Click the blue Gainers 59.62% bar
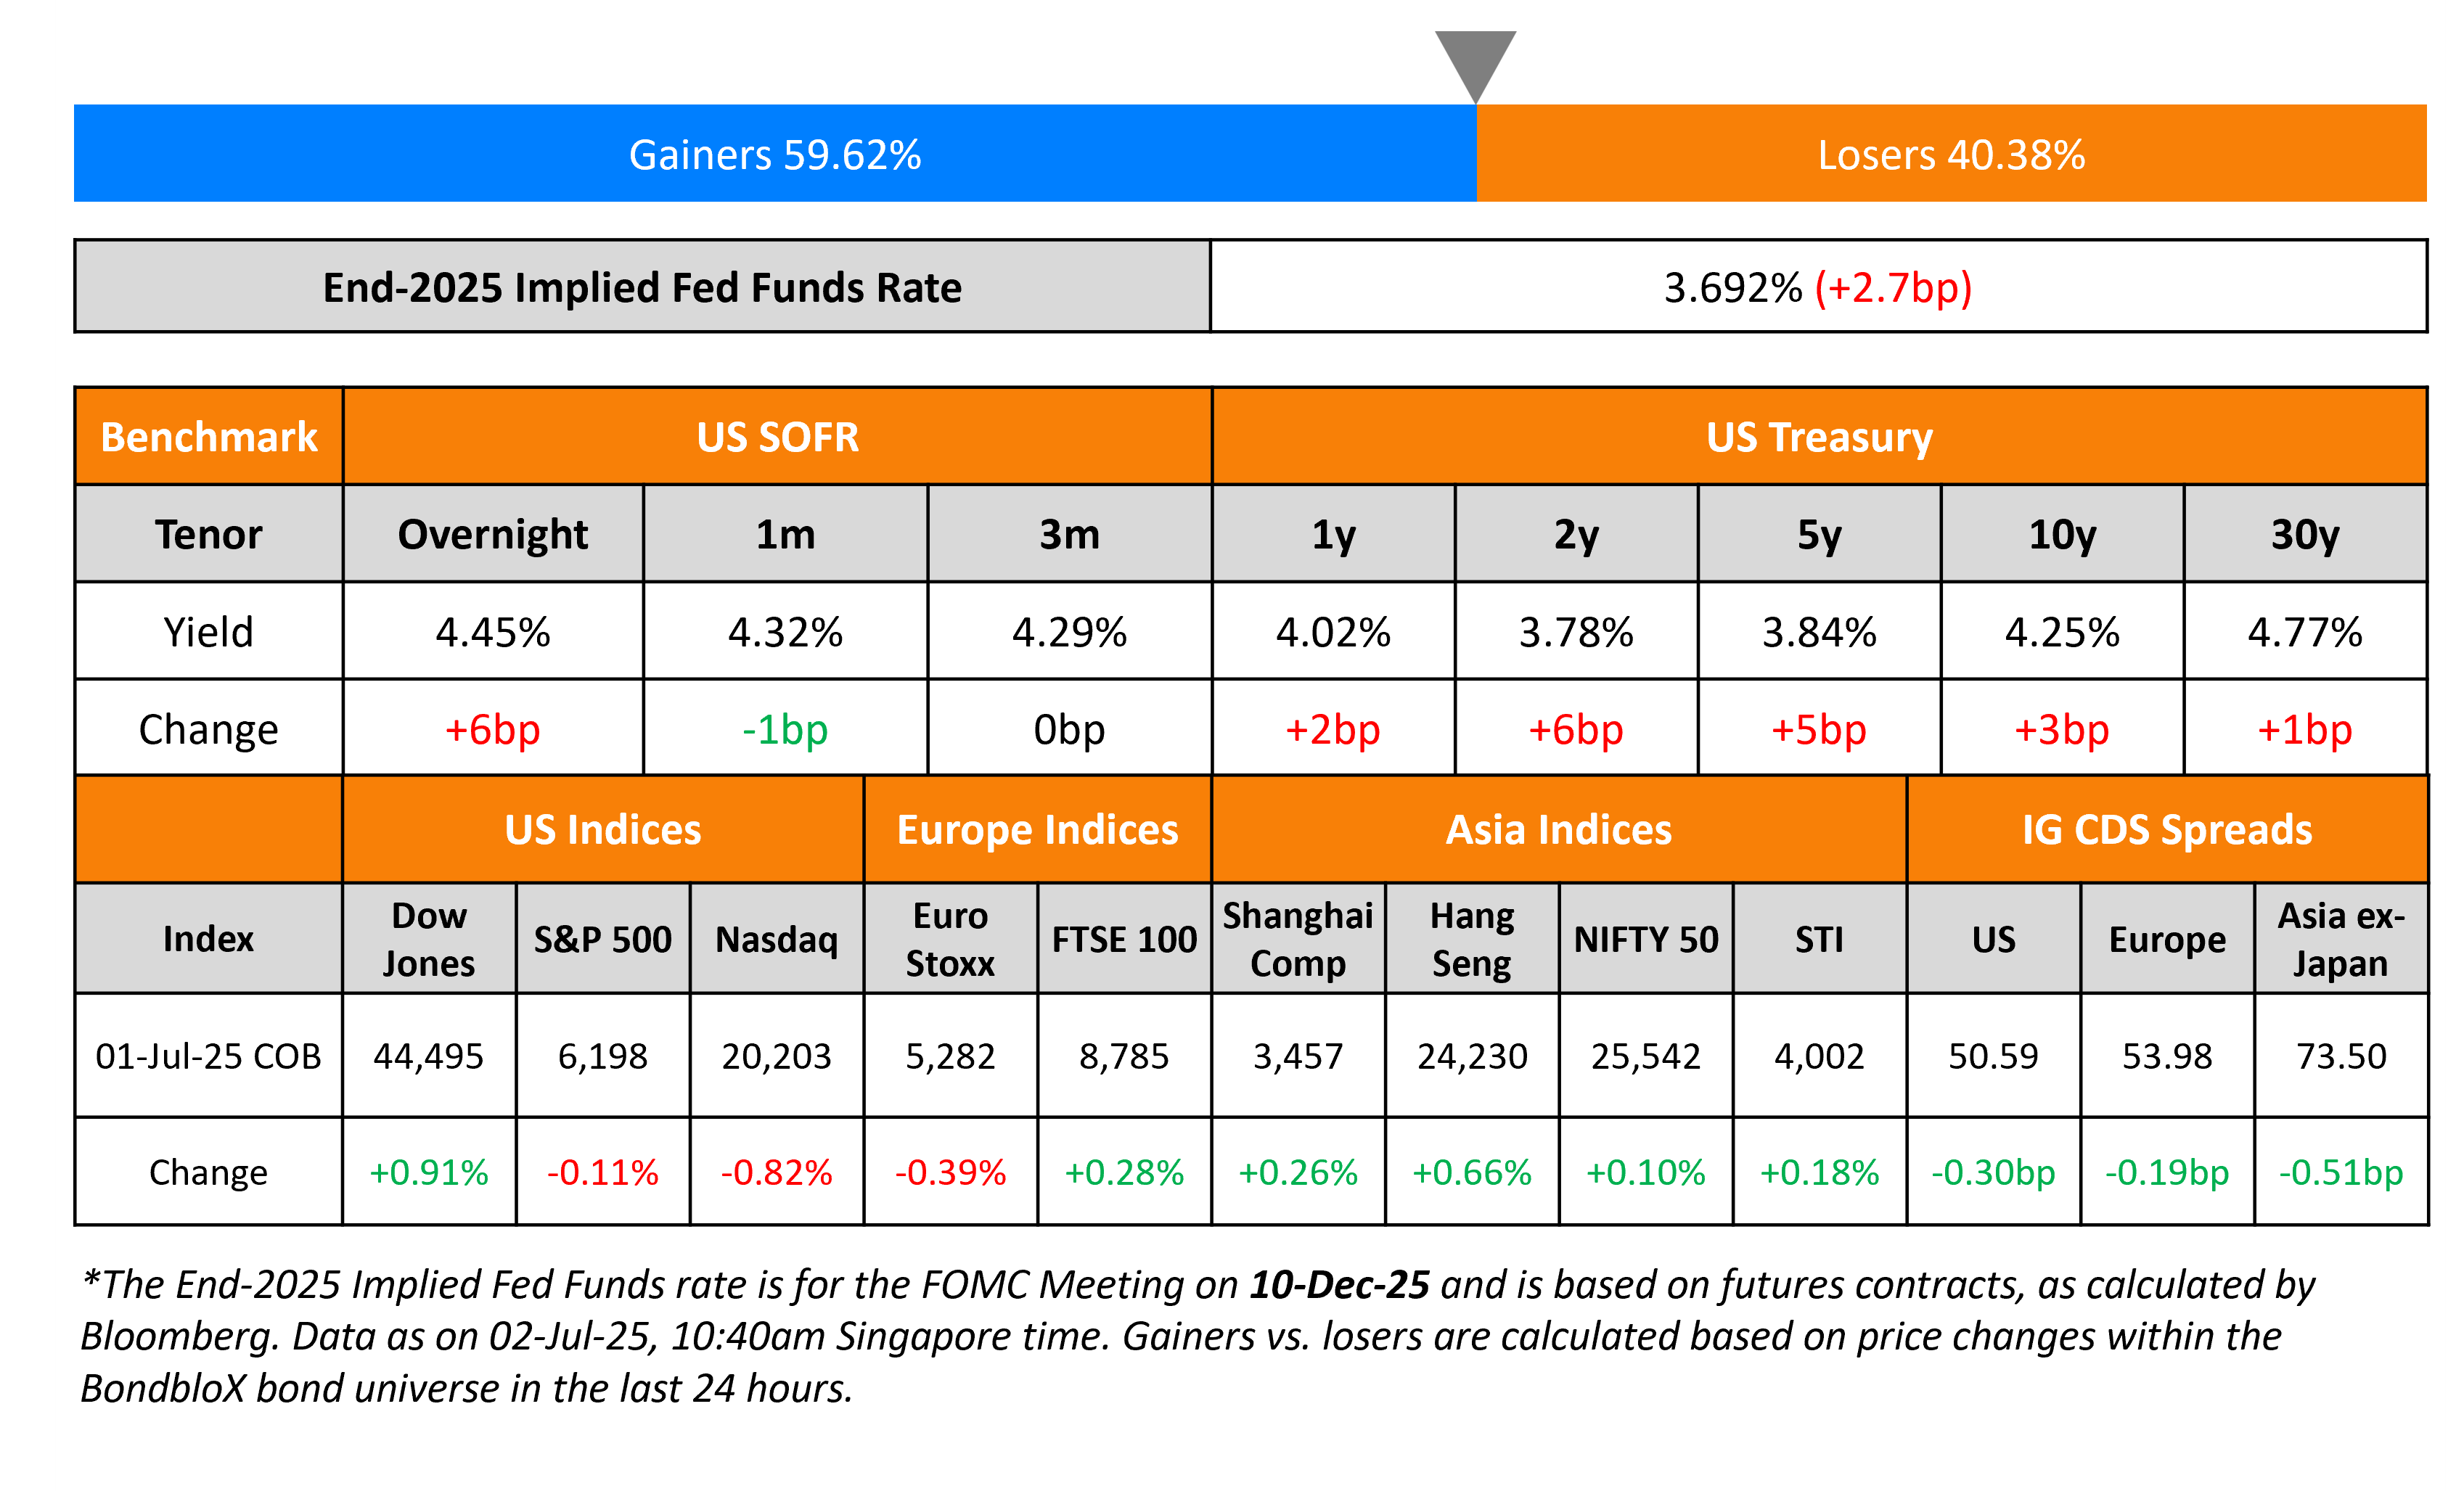Screen dimensions: 2464x1491 pos(775,154)
